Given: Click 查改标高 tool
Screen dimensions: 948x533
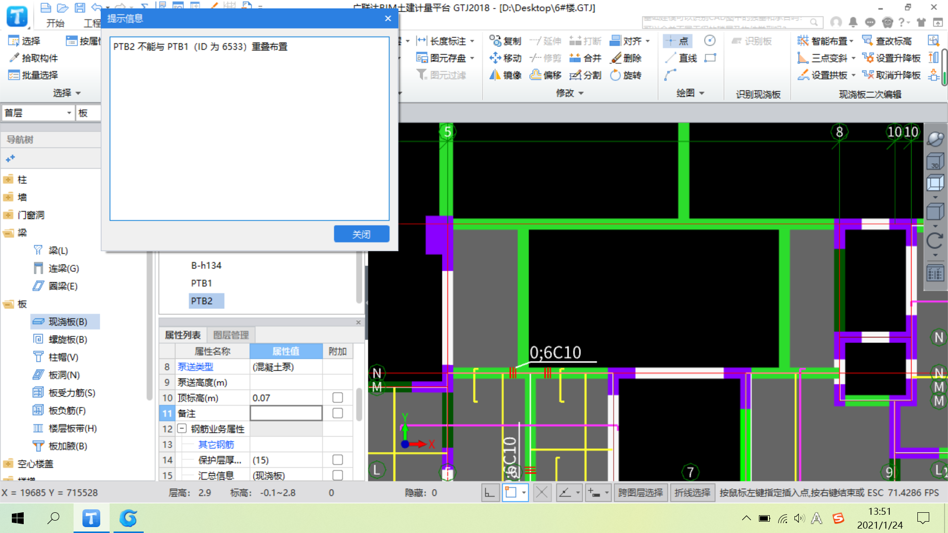Looking at the screenshot, I should click(x=887, y=41).
